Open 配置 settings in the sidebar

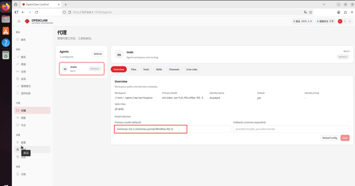click(23, 142)
